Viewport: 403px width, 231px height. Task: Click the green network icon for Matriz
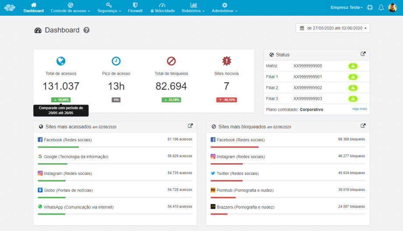[x=353, y=66]
